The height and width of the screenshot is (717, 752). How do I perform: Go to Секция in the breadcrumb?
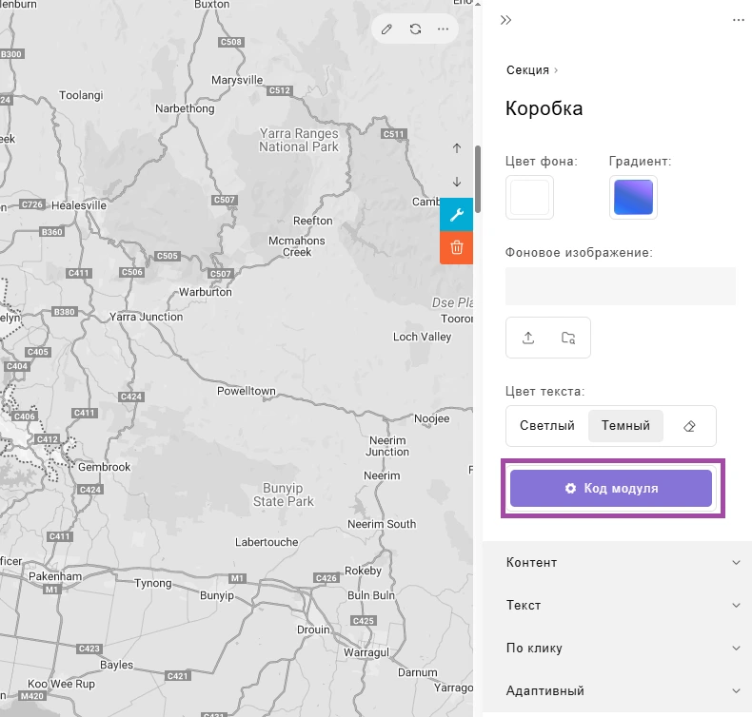pos(527,70)
